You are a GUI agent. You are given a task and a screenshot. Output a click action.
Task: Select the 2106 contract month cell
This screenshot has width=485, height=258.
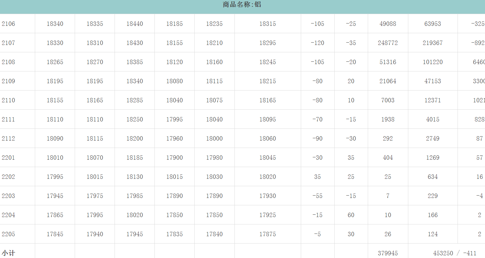[8, 24]
